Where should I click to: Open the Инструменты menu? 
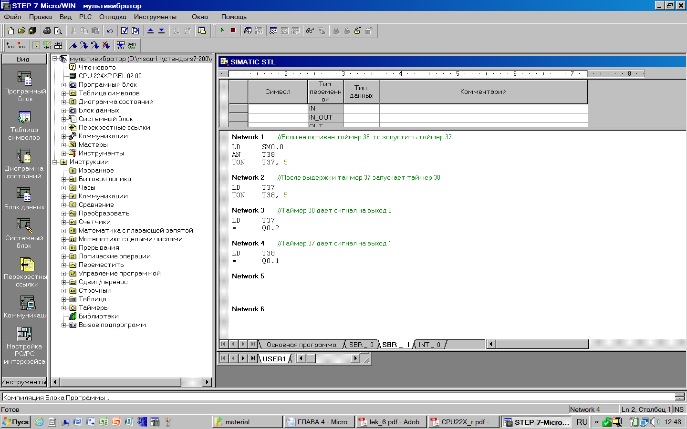[x=155, y=17]
